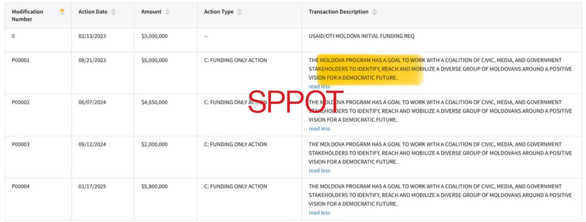The width and height of the screenshot is (586, 222).
Task: Sort by Amount column icon
Action: point(167,12)
